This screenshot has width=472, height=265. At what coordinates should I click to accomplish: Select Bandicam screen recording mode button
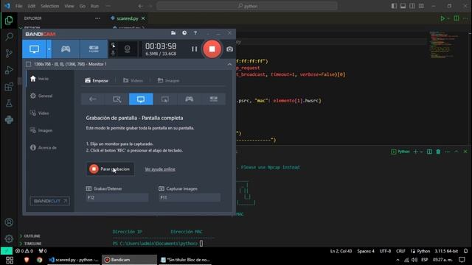click(x=34, y=49)
